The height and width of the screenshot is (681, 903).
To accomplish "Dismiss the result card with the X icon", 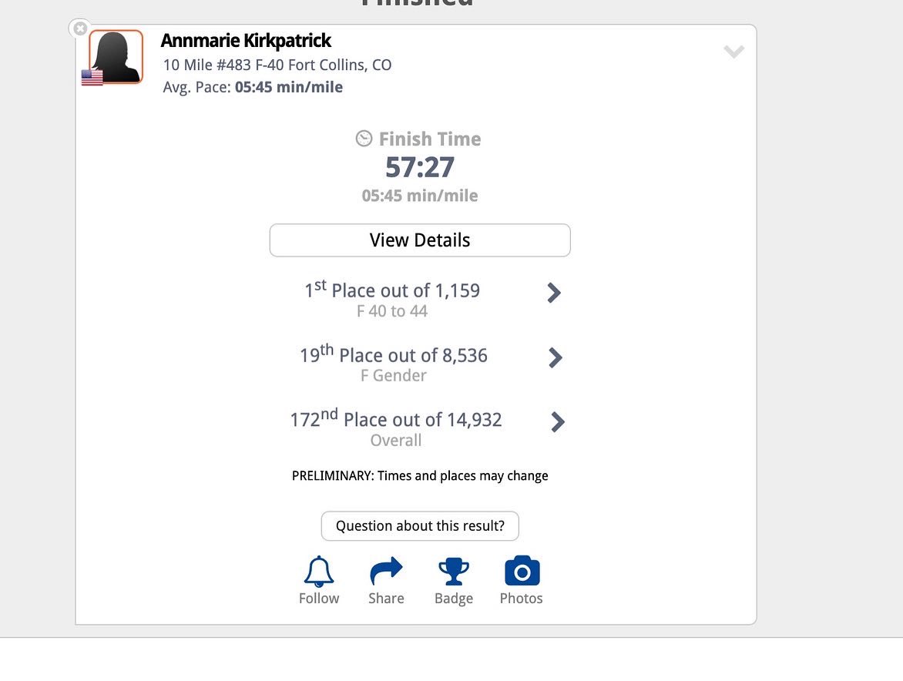I will [x=80, y=28].
